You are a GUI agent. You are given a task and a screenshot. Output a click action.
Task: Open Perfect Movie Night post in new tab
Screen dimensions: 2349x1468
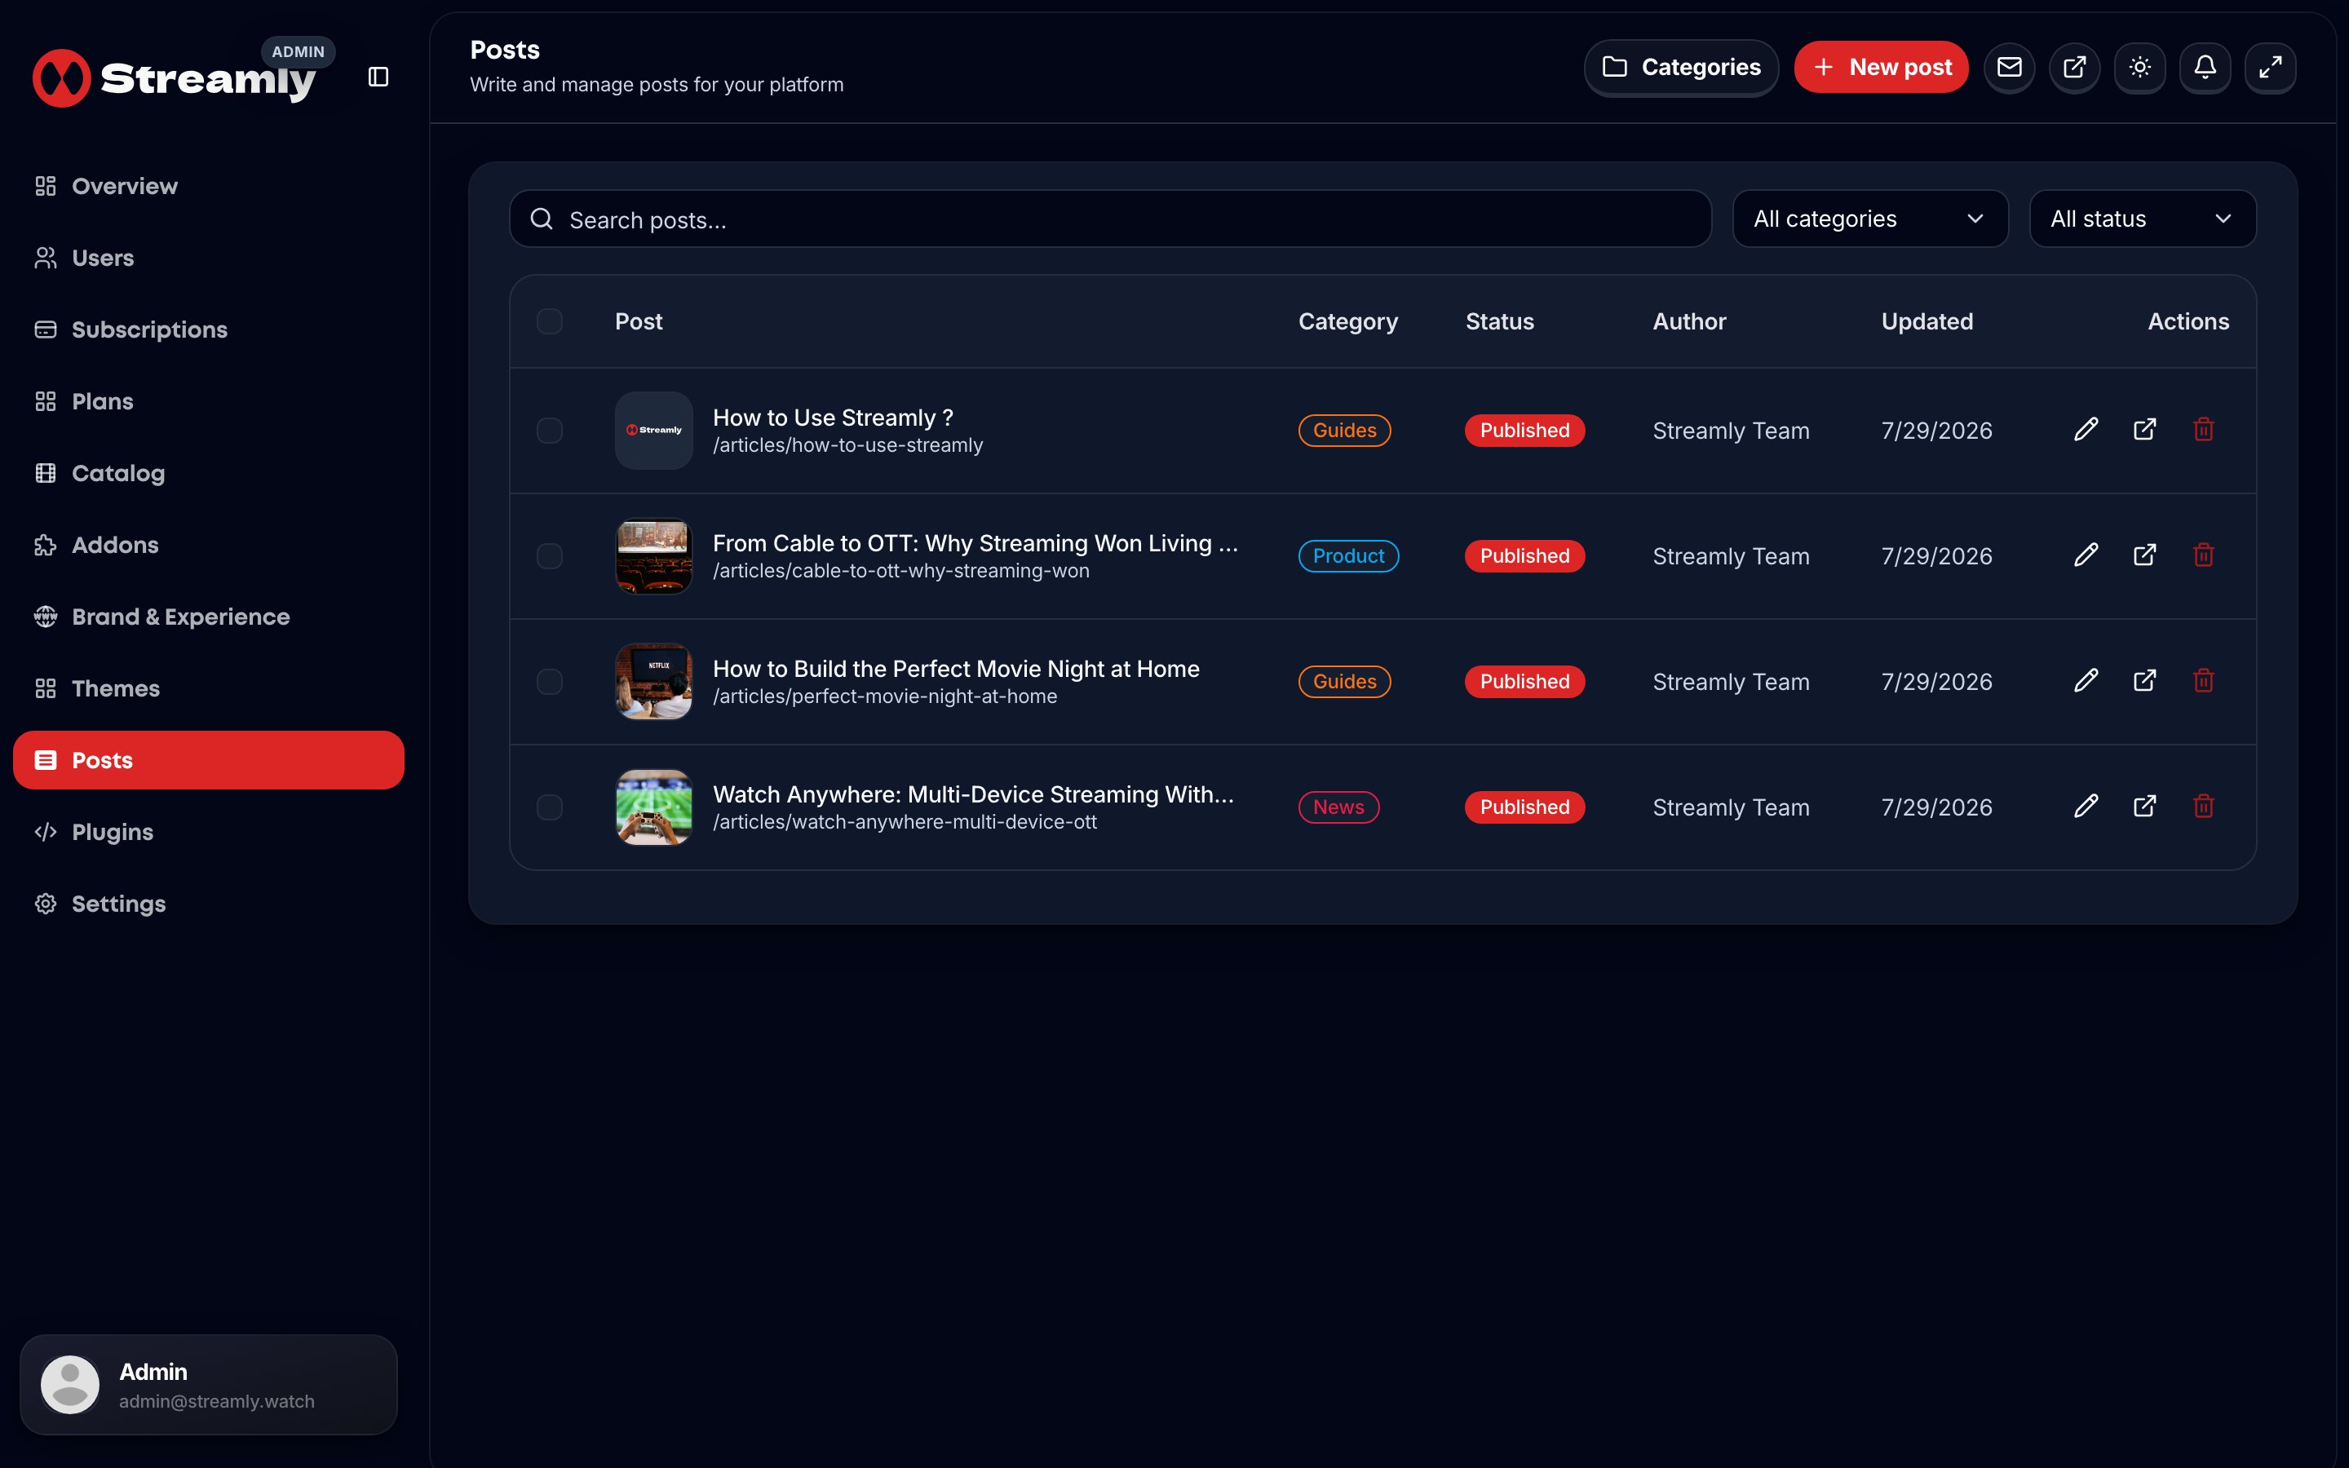pyautogui.click(x=2145, y=681)
